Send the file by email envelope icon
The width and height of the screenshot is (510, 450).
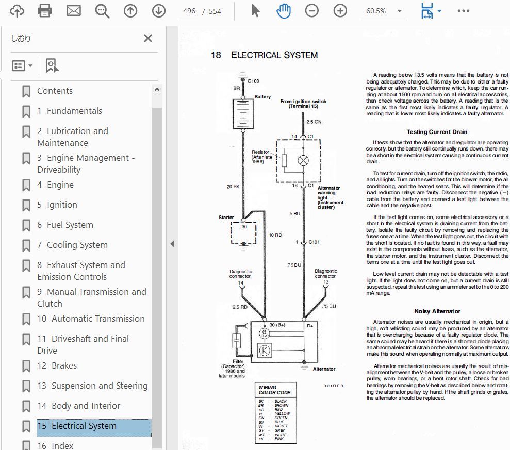(74, 11)
